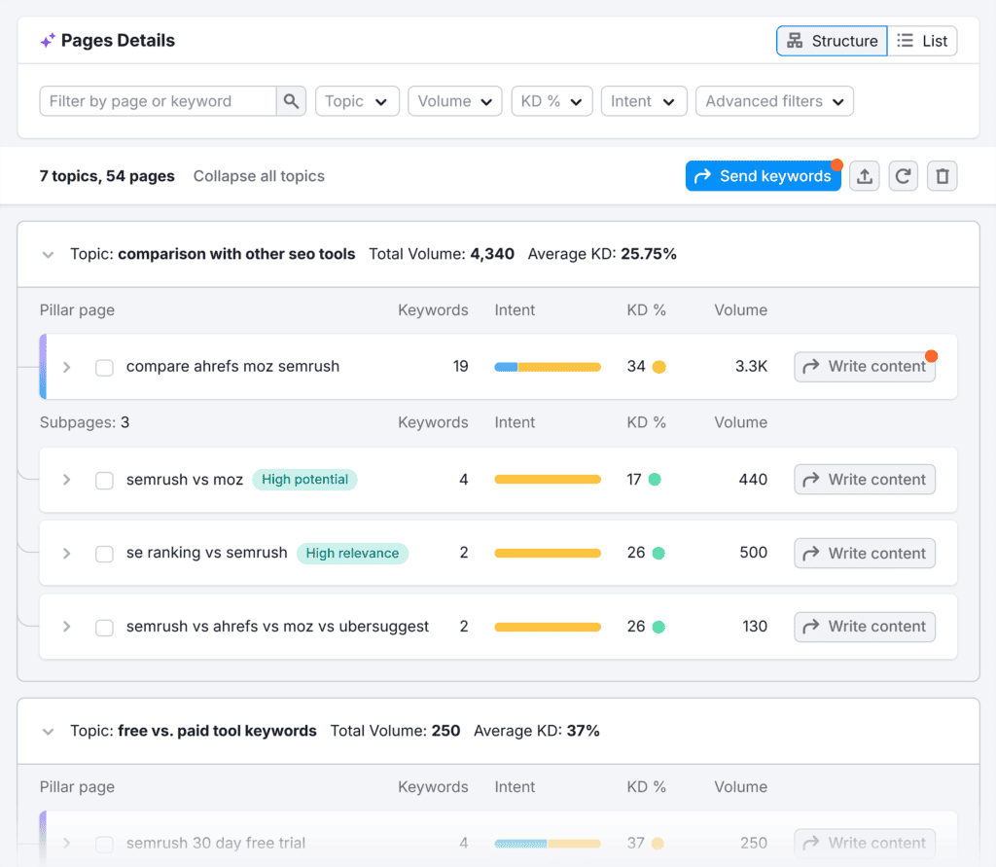Click the filter by page or keyword field
996x867 pixels.
coord(158,100)
